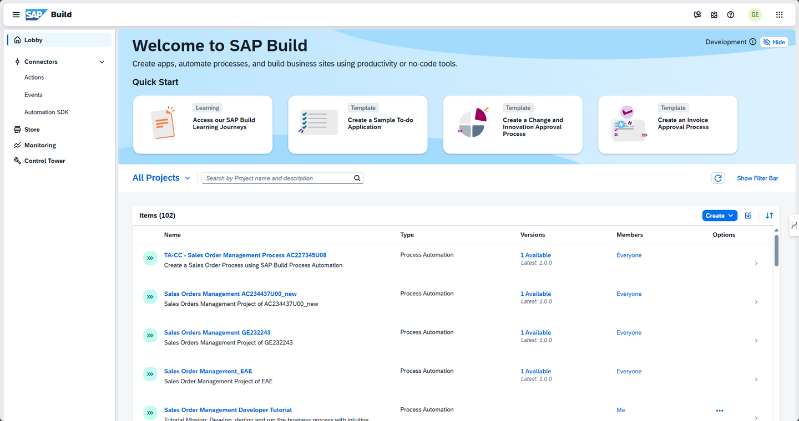Click Everyone members for AC234437U00_new row

click(x=629, y=294)
